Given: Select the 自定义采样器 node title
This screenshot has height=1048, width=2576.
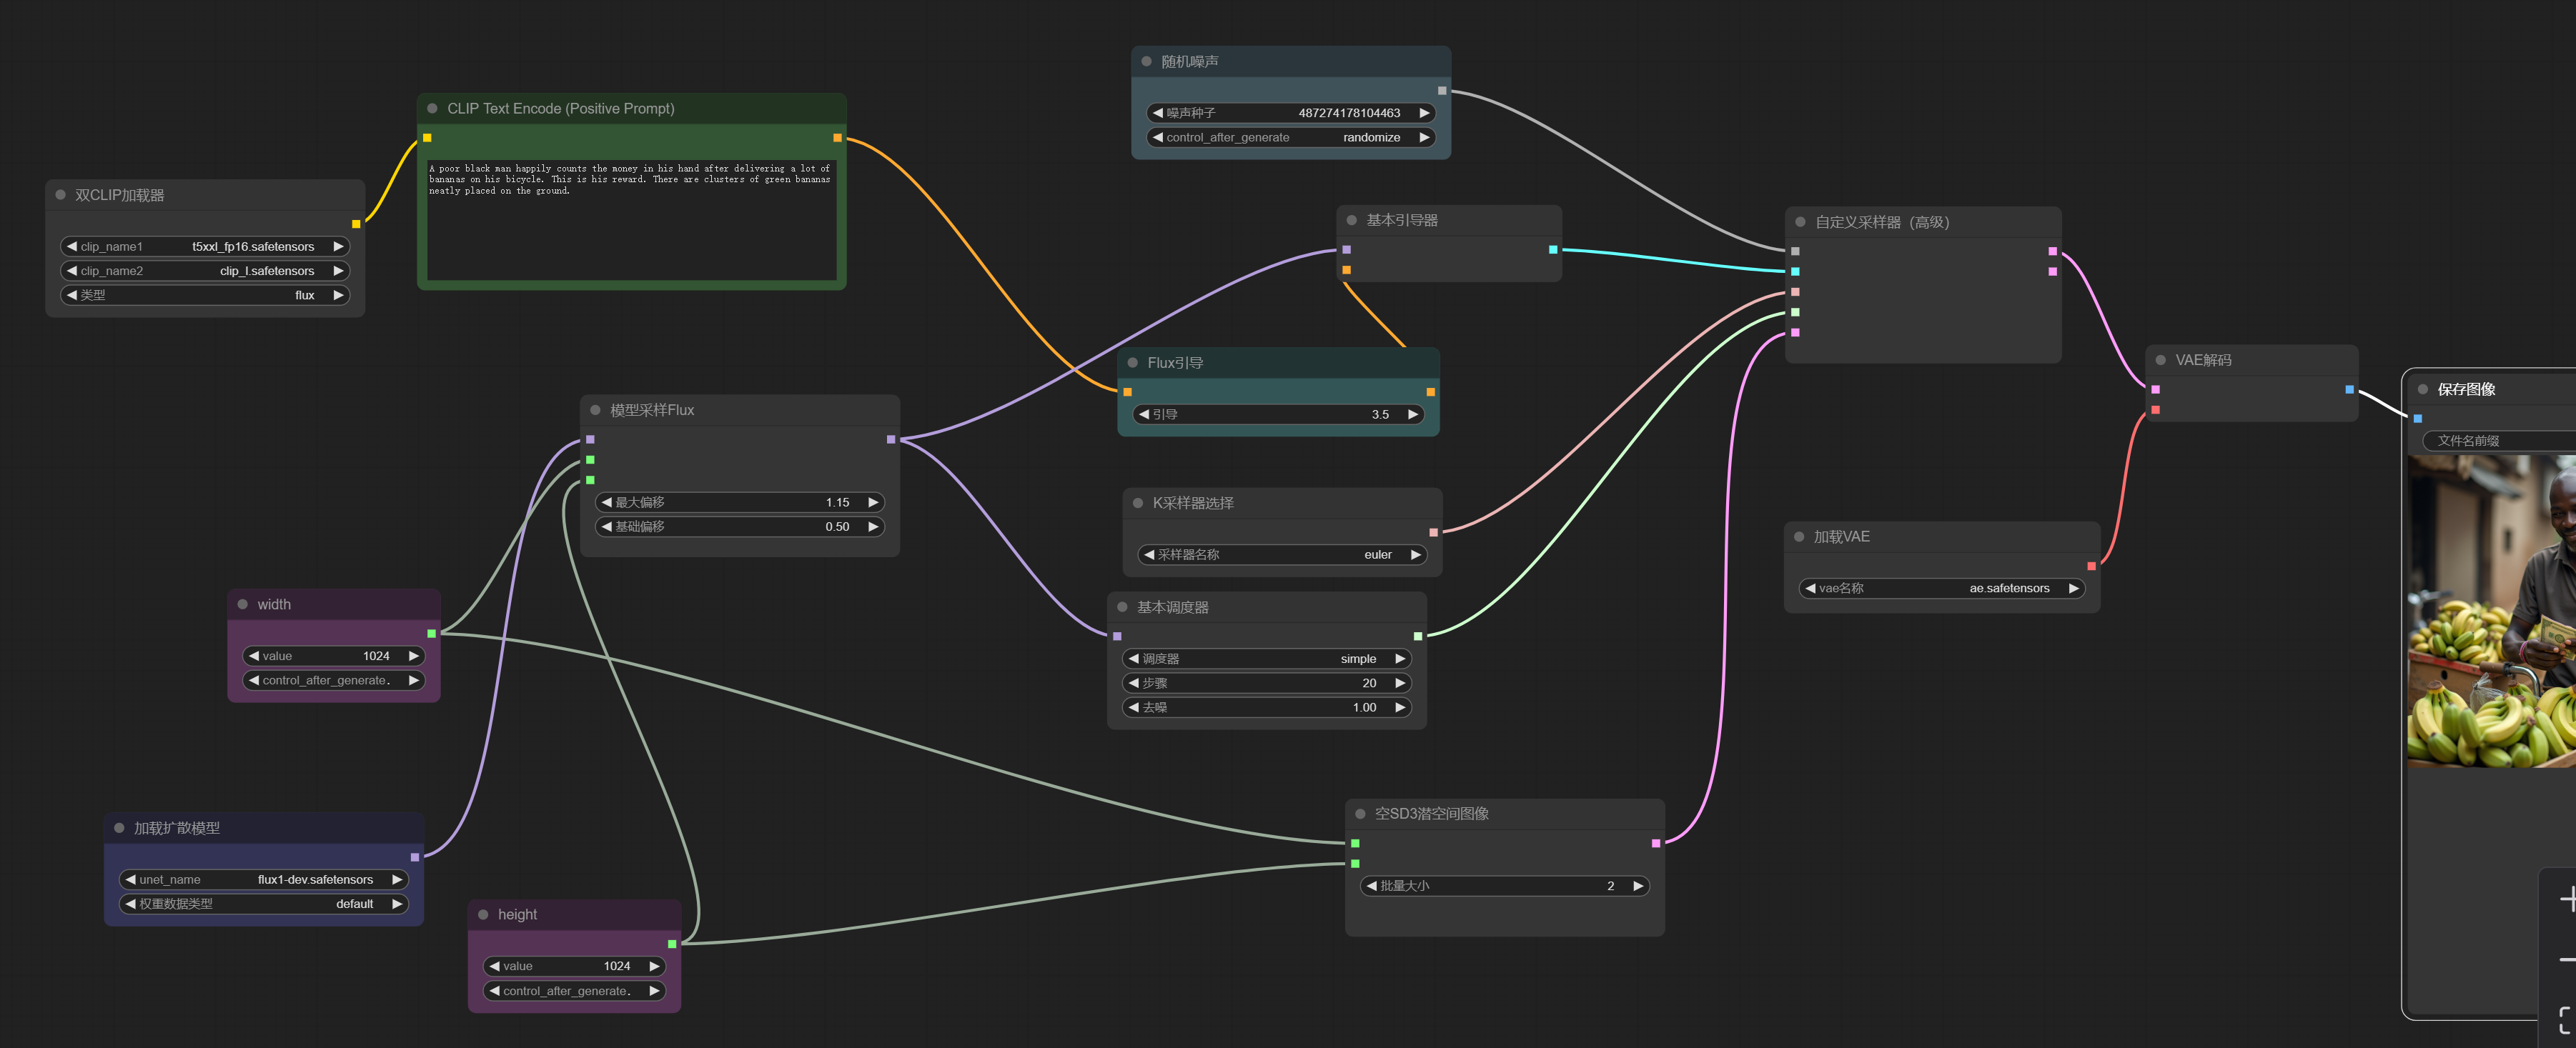Looking at the screenshot, I should click(x=1882, y=223).
